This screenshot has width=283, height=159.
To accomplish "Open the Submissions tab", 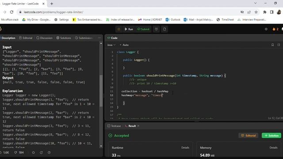I will click(x=84, y=38).
